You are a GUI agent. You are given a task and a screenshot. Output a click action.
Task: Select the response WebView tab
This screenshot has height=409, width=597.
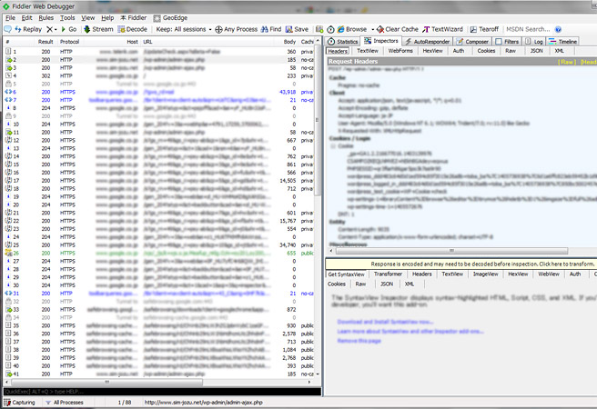point(549,274)
